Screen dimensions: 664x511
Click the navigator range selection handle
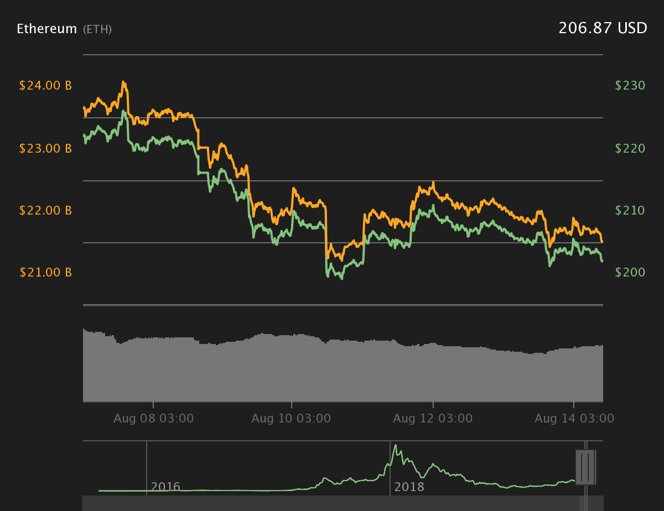585,467
